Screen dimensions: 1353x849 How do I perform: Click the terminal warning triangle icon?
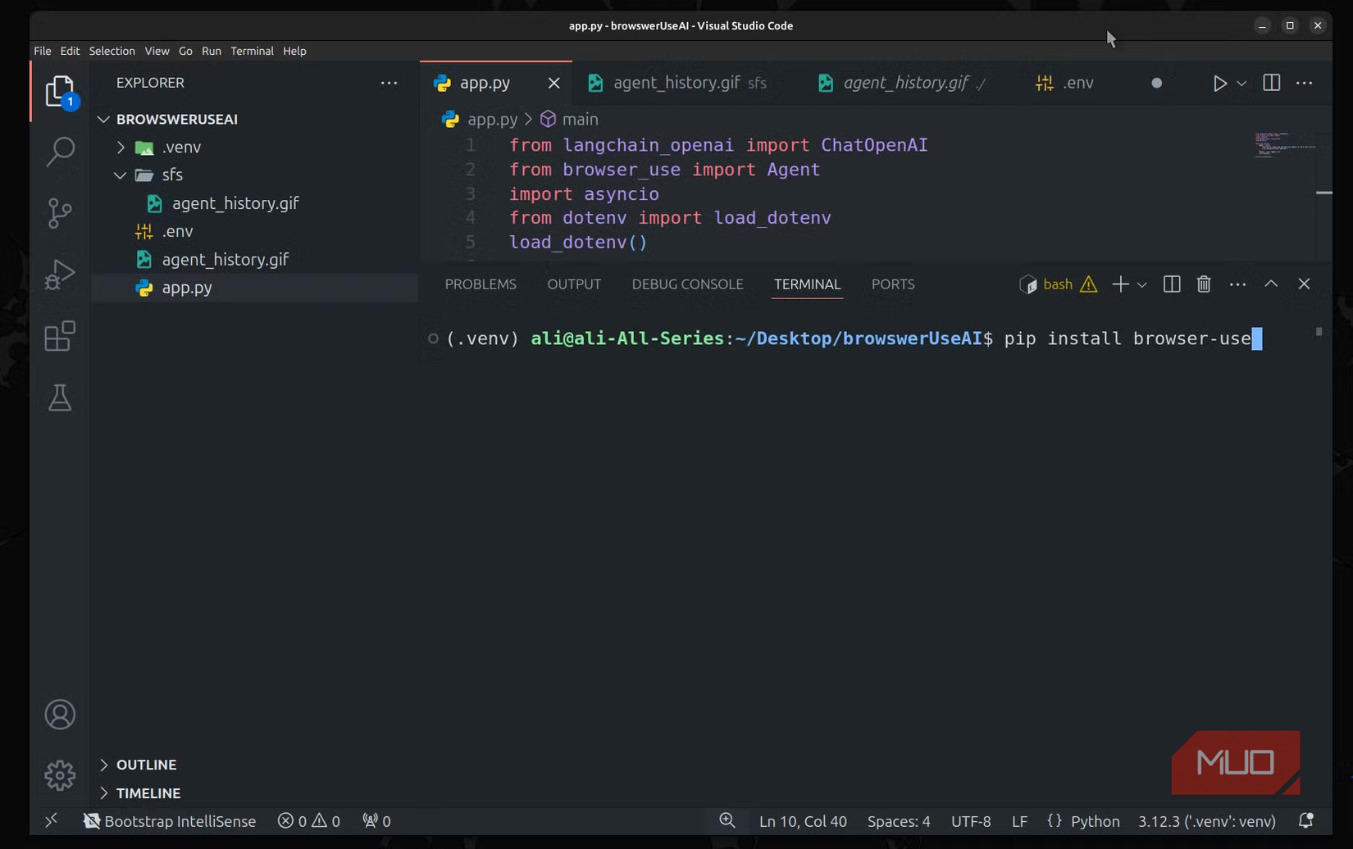pyautogui.click(x=1088, y=284)
